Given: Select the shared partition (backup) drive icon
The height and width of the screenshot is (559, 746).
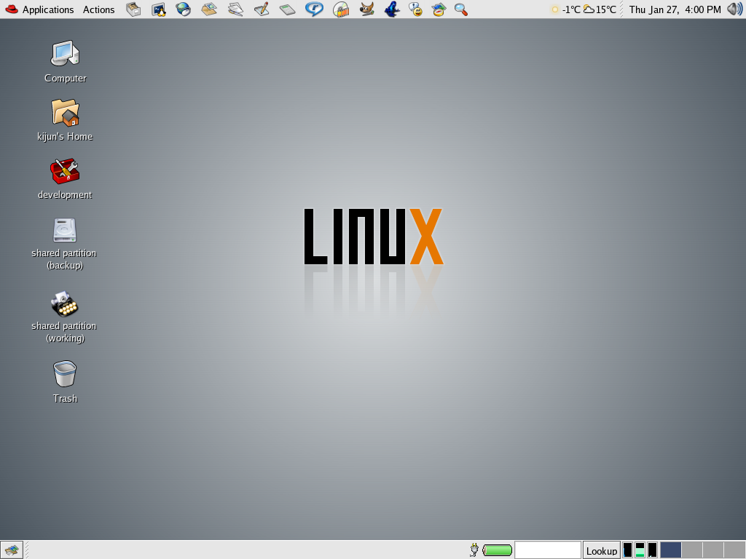Looking at the screenshot, I should pos(65,230).
